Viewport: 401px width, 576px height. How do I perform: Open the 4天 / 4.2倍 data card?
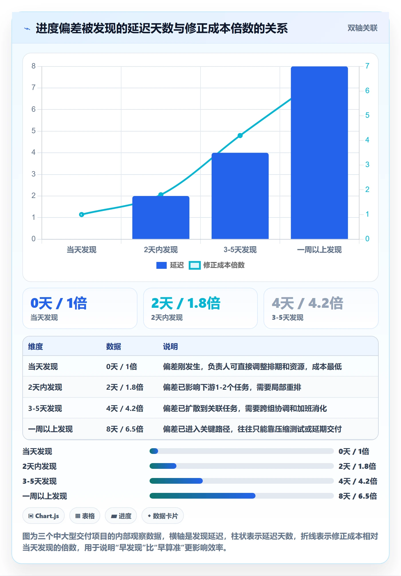pos(321,308)
